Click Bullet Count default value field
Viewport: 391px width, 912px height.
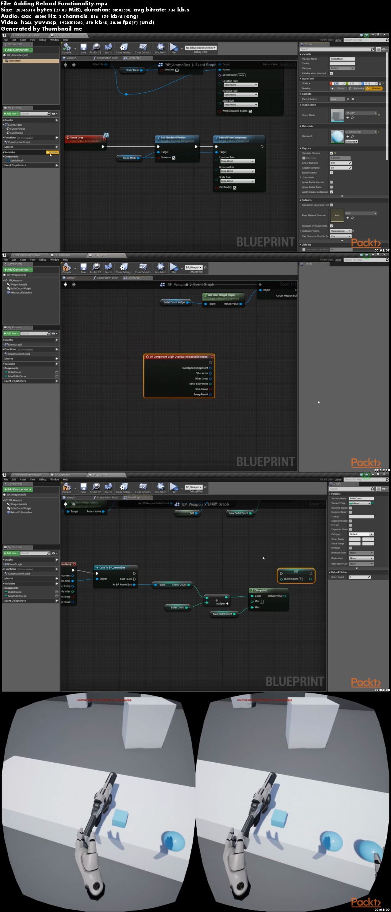pyautogui.click(x=360, y=577)
